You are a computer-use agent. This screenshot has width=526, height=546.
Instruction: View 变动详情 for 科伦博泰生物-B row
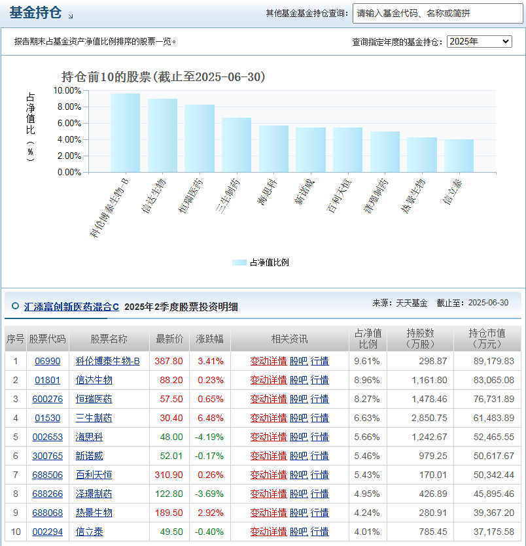(x=268, y=361)
